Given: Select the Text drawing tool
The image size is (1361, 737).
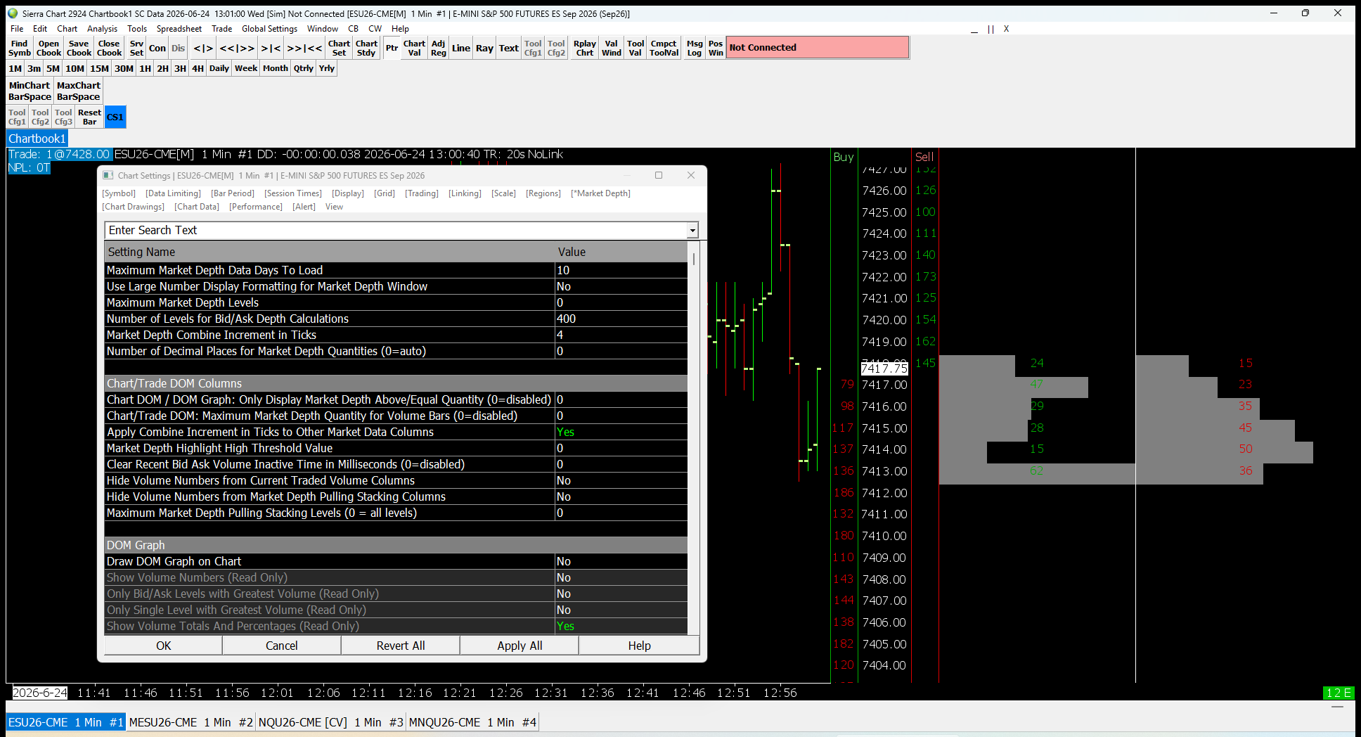Looking at the screenshot, I should click(x=508, y=48).
